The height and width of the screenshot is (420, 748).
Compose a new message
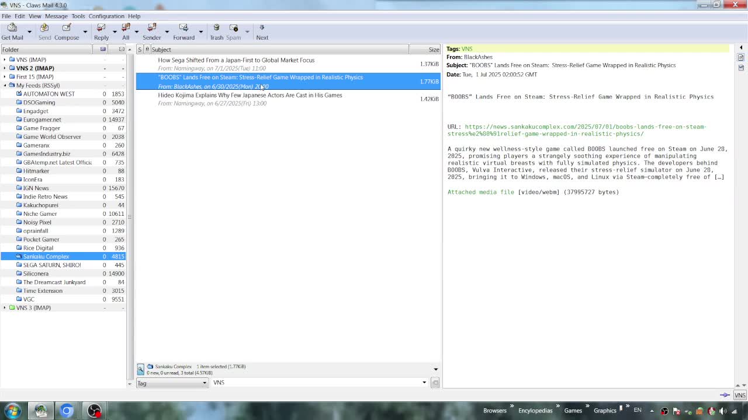pos(67,32)
